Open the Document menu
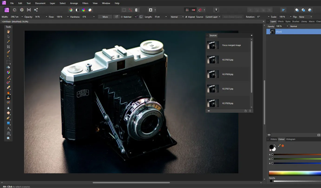Screen dimensions: 321x188 pyautogui.click(x=40, y=3)
